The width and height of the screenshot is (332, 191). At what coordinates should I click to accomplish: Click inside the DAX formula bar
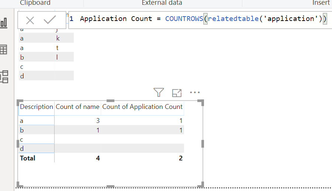coord(200,20)
